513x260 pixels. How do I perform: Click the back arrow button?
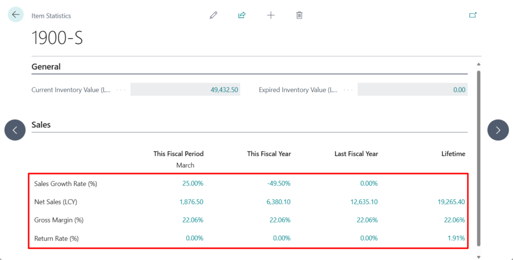16,15
